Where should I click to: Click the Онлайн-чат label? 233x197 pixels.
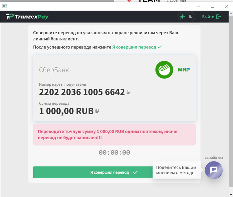coord(214,158)
